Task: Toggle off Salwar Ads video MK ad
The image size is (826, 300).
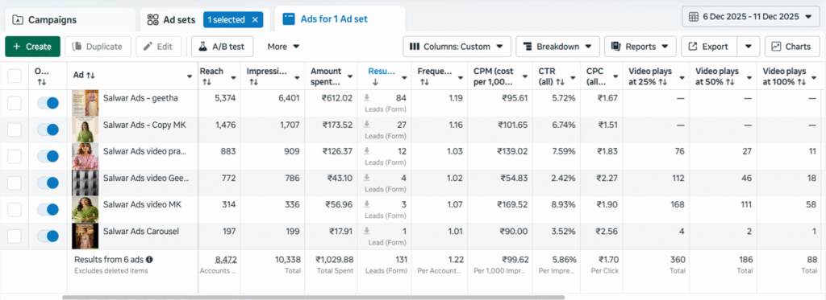Action: pyautogui.click(x=48, y=210)
